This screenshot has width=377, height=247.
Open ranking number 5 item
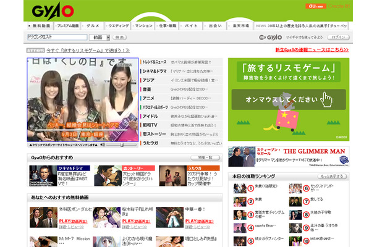(258, 241)
